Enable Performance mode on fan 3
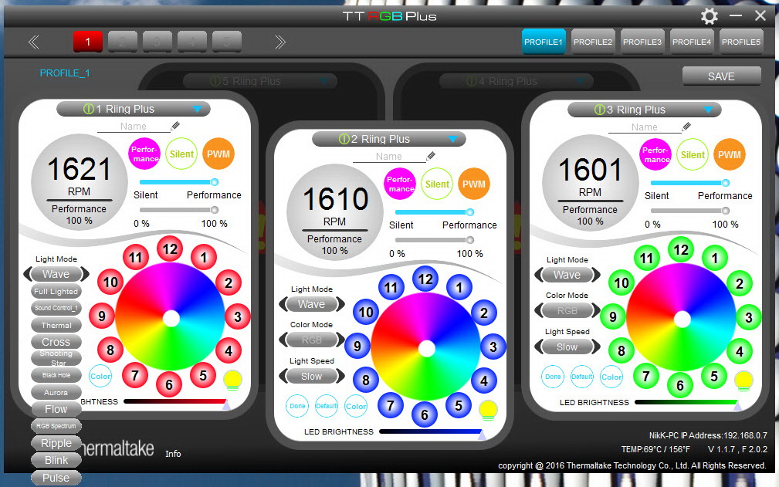 click(655, 154)
